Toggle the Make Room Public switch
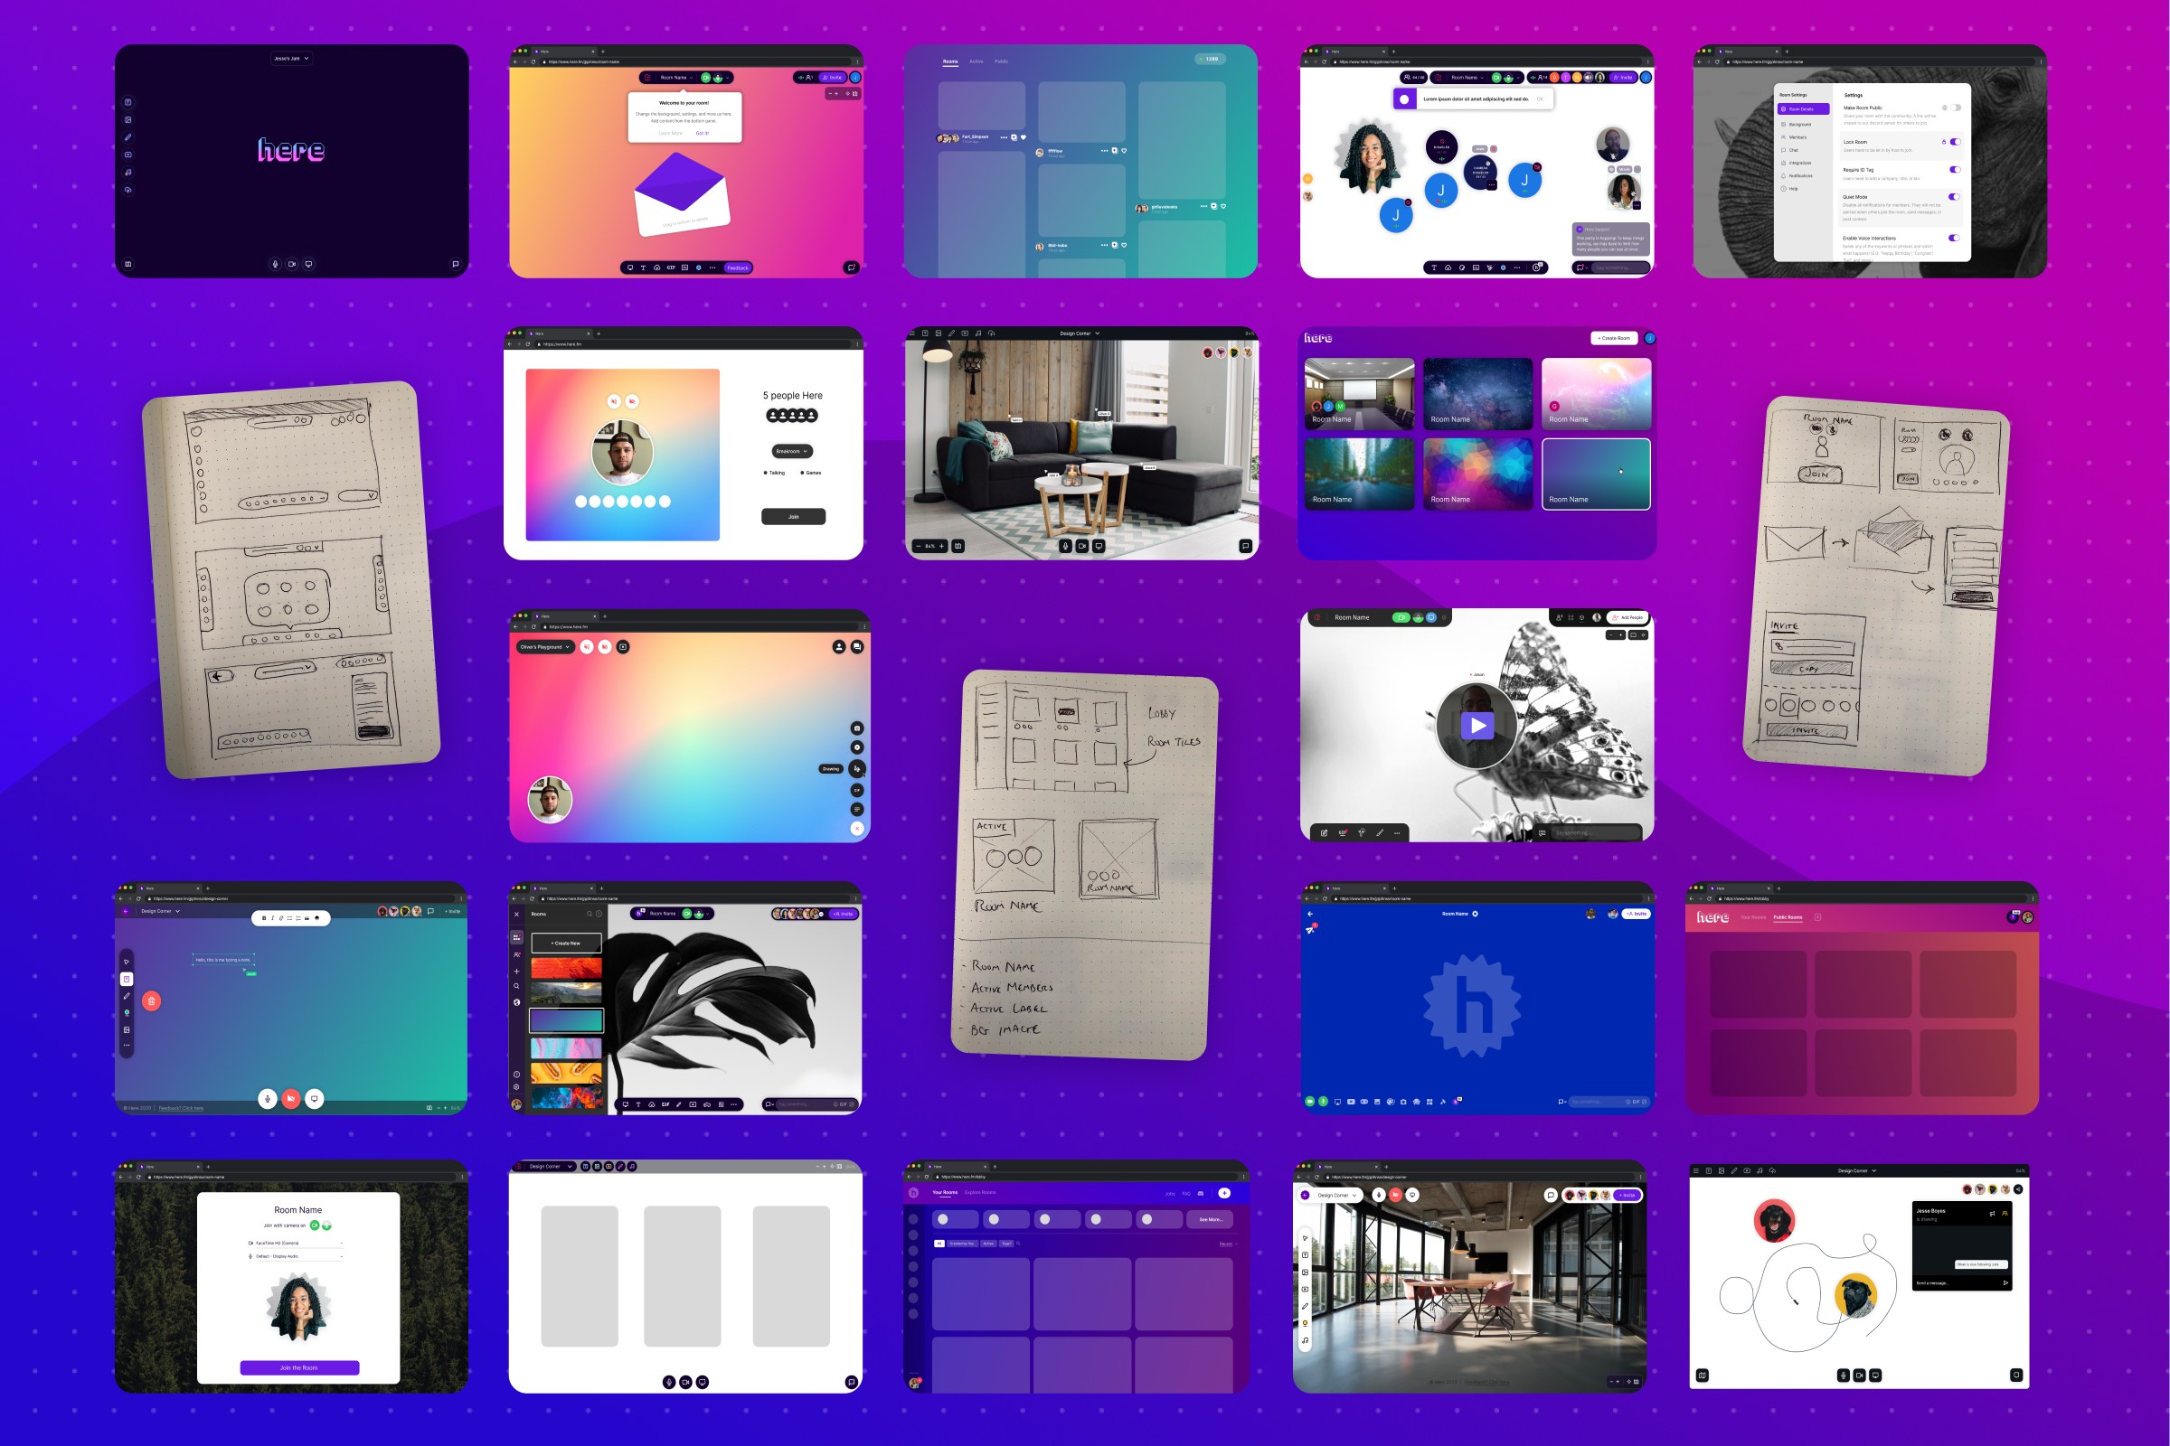This screenshot has height=1446, width=2170. point(1955,108)
